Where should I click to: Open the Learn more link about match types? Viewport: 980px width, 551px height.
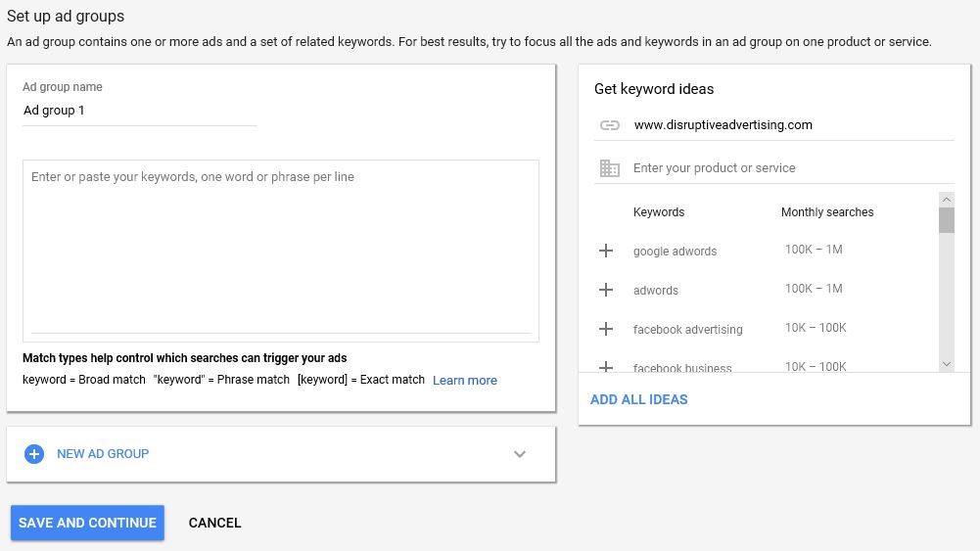(465, 380)
